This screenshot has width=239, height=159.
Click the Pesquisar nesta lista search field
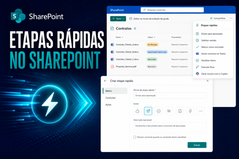(x=172, y=10)
